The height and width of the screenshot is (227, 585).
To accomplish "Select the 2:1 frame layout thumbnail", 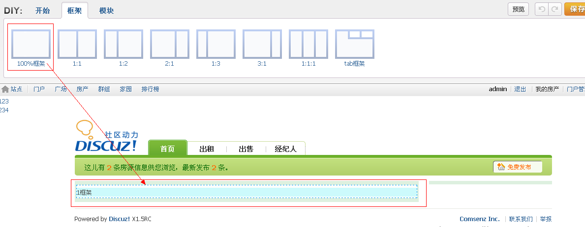I will (170, 44).
